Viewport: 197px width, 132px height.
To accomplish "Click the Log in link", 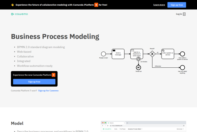I will click(179, 14).
